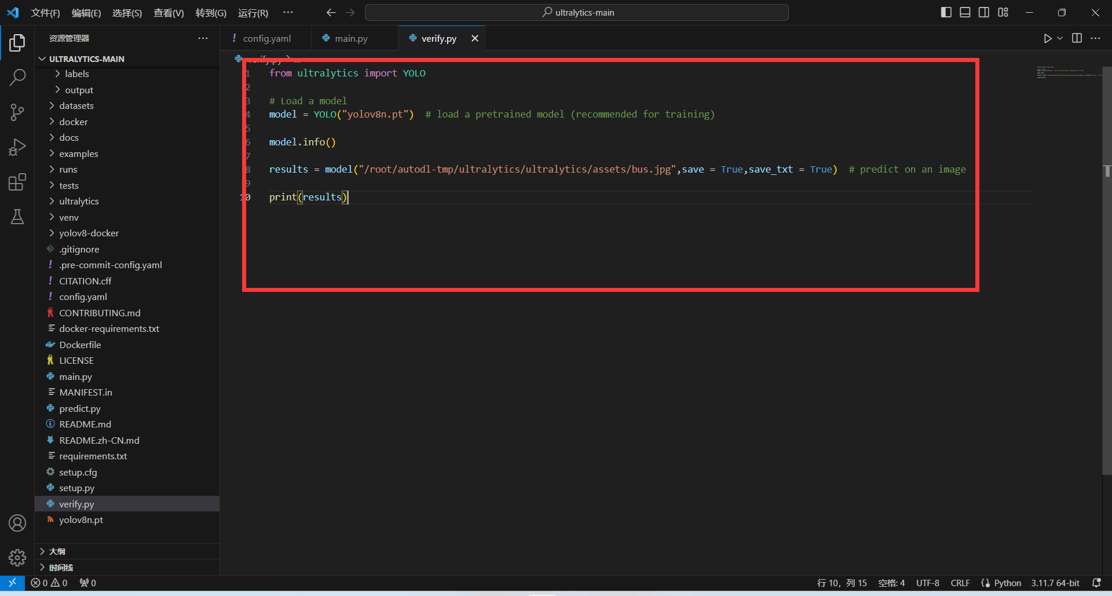Click the remote window indicator in status bar
1112x596 pixels.
[12, 583]
